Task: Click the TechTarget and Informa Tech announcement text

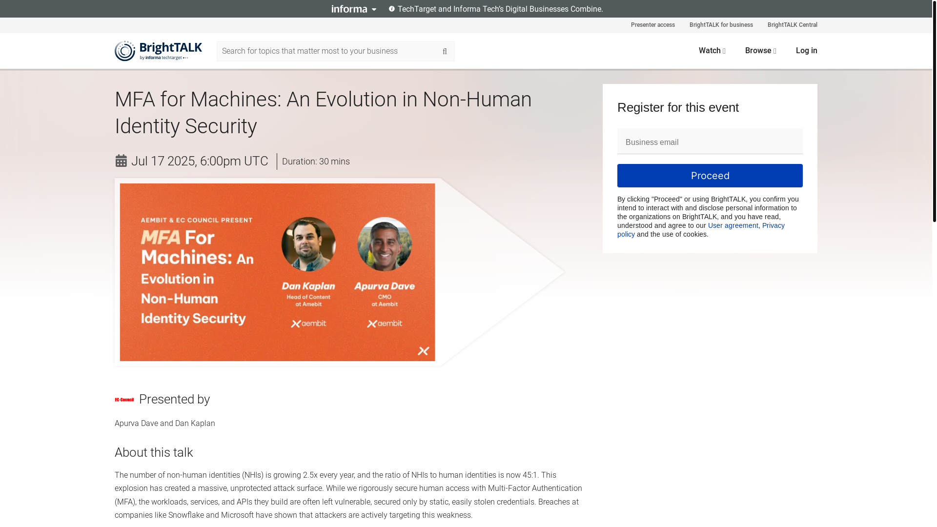Action: tap(500, 9)
